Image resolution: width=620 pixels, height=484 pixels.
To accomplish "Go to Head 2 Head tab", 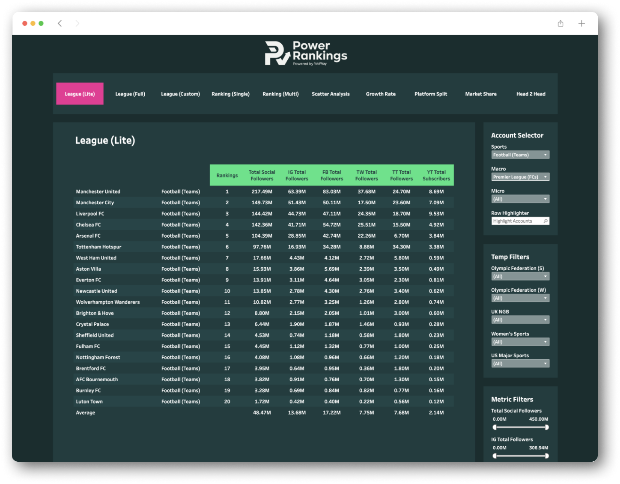I will 531,94.
